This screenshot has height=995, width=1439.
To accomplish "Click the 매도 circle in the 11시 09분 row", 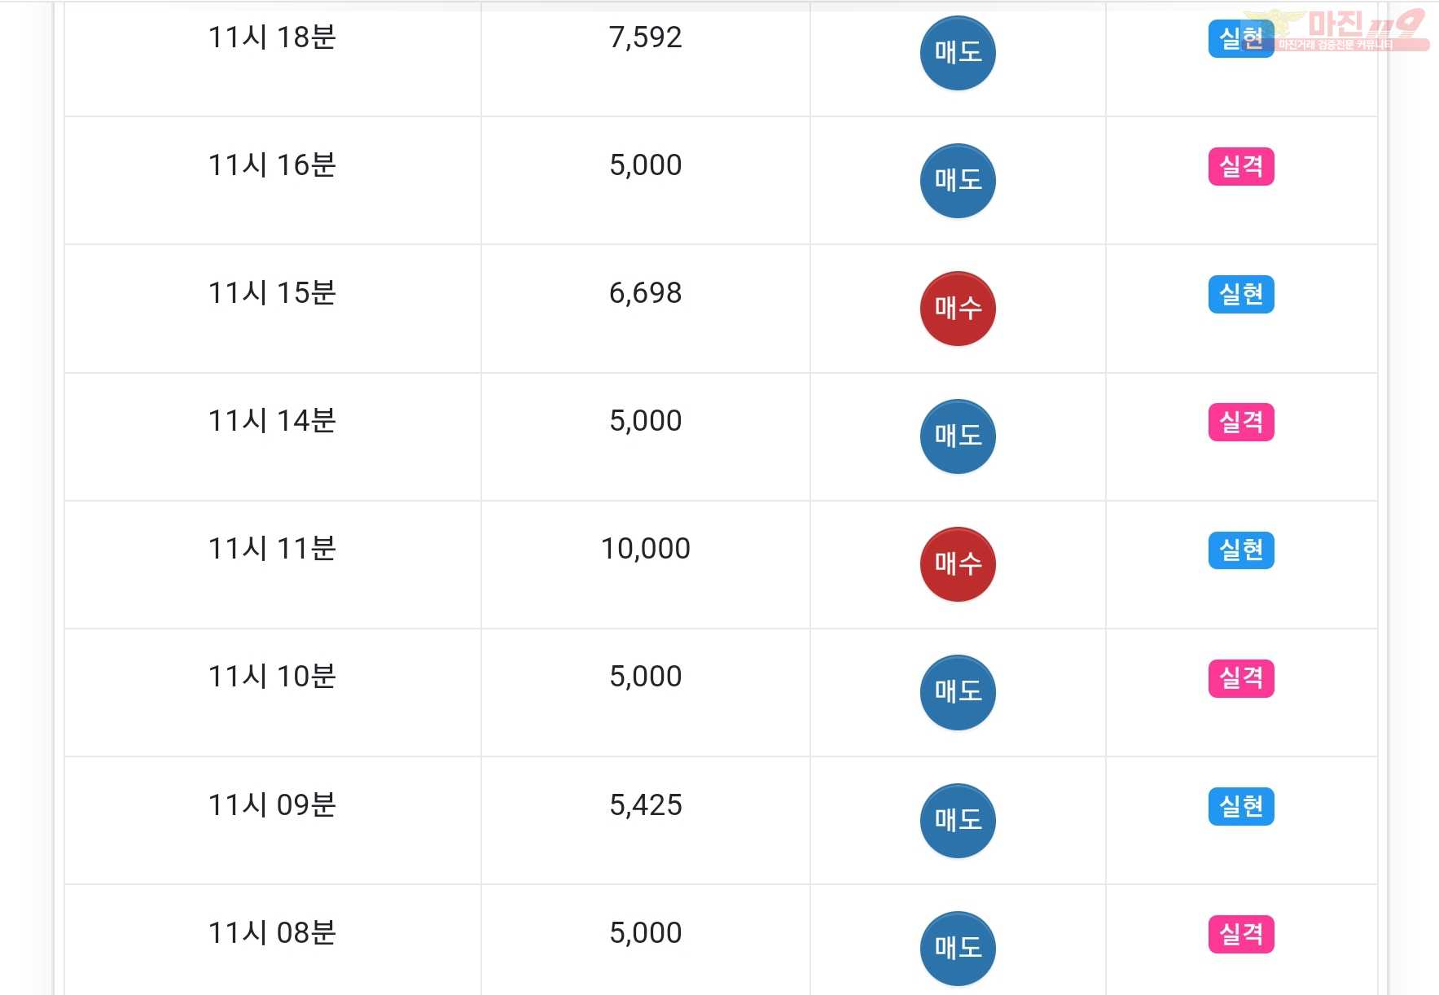I will 958,821.
